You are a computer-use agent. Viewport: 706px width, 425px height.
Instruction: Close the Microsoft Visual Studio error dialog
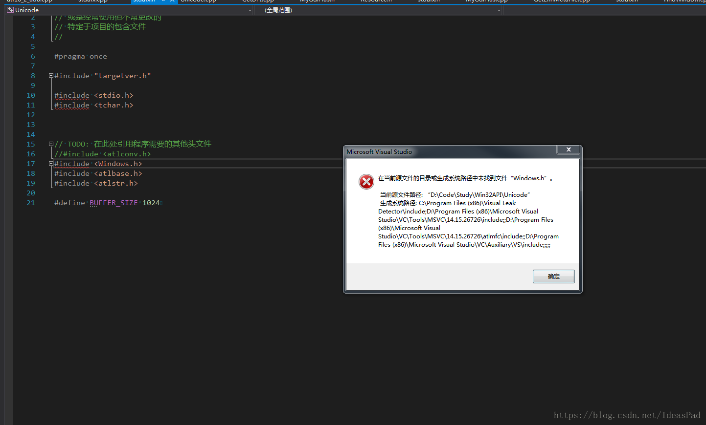click(569, 150)
